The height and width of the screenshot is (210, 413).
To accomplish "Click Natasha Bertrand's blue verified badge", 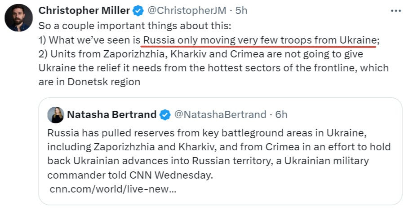I will pos(165,115).
